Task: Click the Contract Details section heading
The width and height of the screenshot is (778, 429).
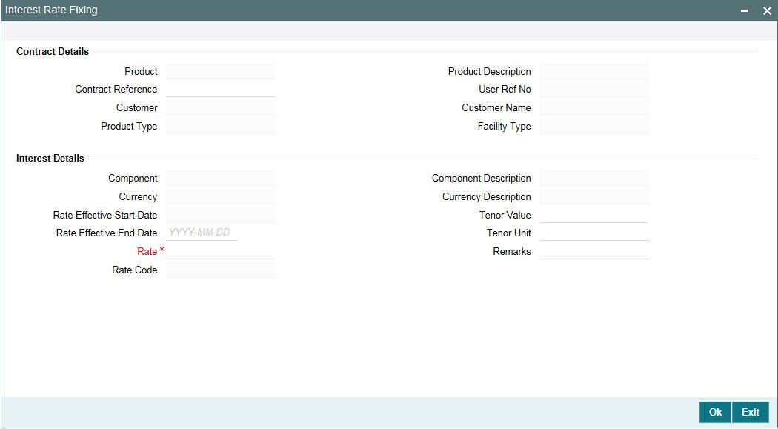Action: [53, 52]
